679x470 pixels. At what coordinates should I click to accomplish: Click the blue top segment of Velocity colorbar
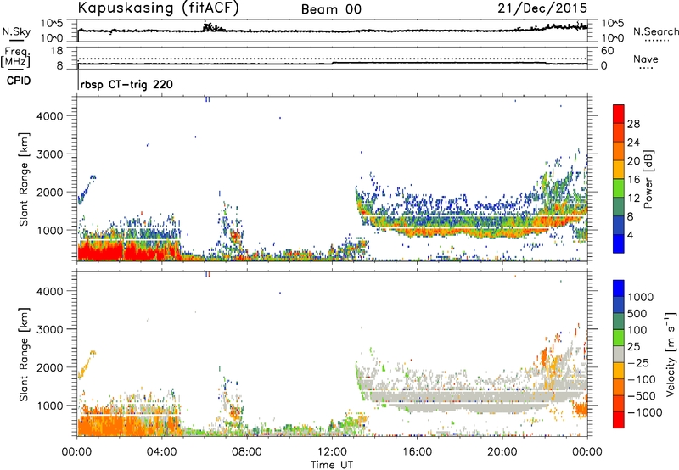point(619,288)
